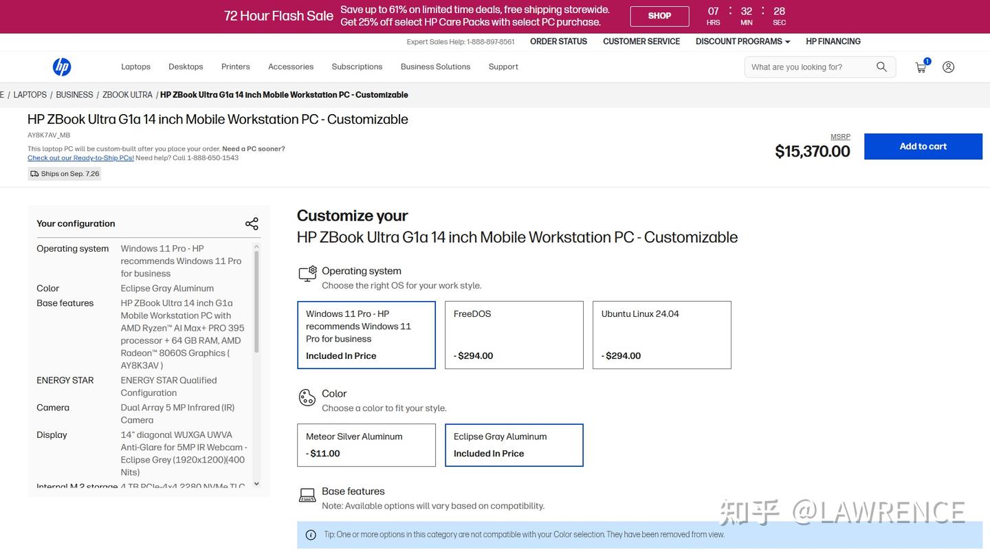Screen dimensions: 990x552
Task: Click the info icon beside the Tip
Action: tap(311, 535)
